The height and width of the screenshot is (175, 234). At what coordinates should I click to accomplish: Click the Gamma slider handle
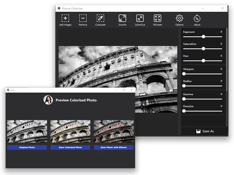184,99
